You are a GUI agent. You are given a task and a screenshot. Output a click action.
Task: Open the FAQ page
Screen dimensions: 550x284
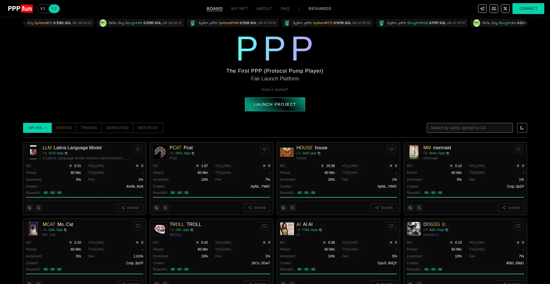pos(285,9)
